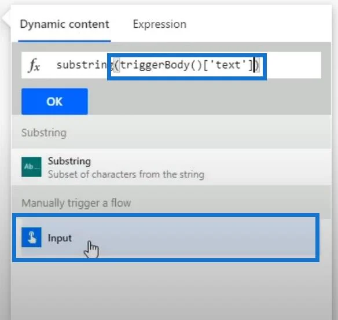Screen dimensions: 338x320
Task: Click empty space at right of expression box
Action: [293, 65]
